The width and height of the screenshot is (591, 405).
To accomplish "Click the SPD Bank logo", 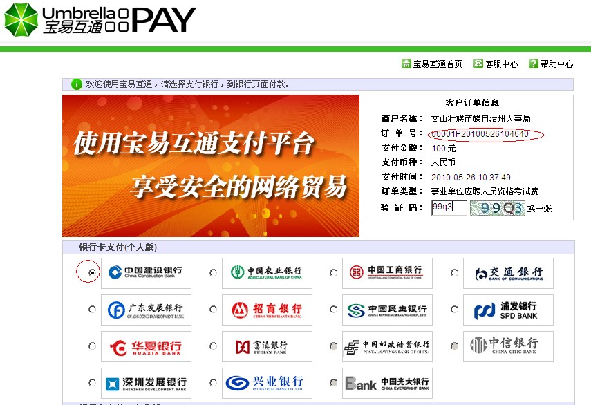I will pyautogui.click(x=508, y=310).
